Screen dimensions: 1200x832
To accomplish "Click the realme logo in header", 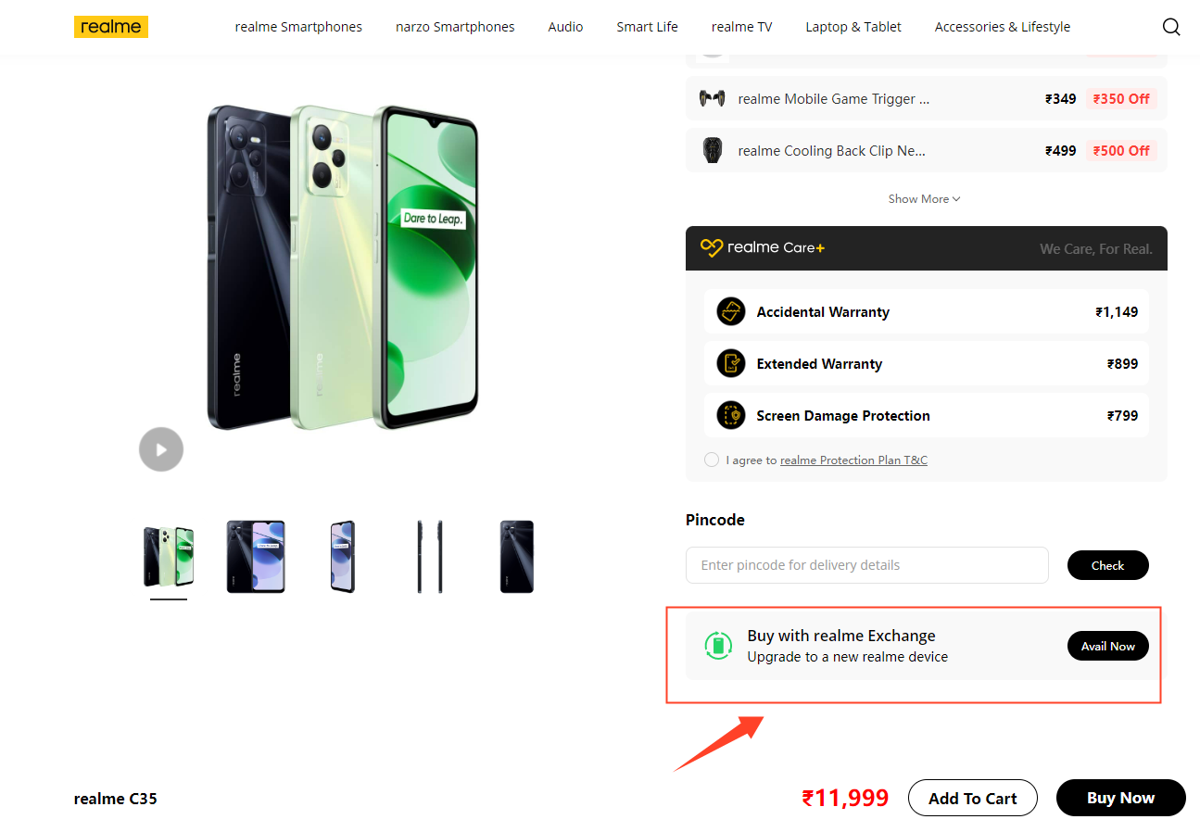I will point(111,27).
